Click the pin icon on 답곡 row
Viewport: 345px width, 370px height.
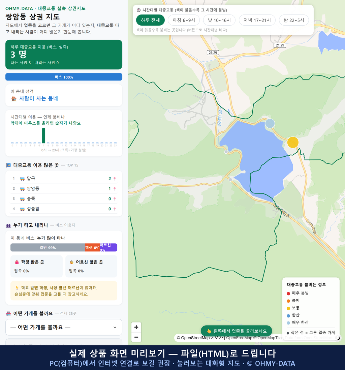(x=115, y=179)
